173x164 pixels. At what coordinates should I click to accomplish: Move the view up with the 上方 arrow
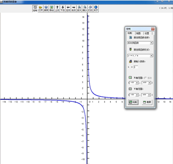coord(57,9)
